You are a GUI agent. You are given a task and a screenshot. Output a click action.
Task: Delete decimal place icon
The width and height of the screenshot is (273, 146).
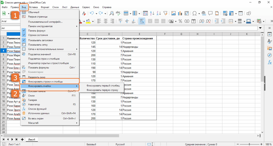tap(208, 21)
